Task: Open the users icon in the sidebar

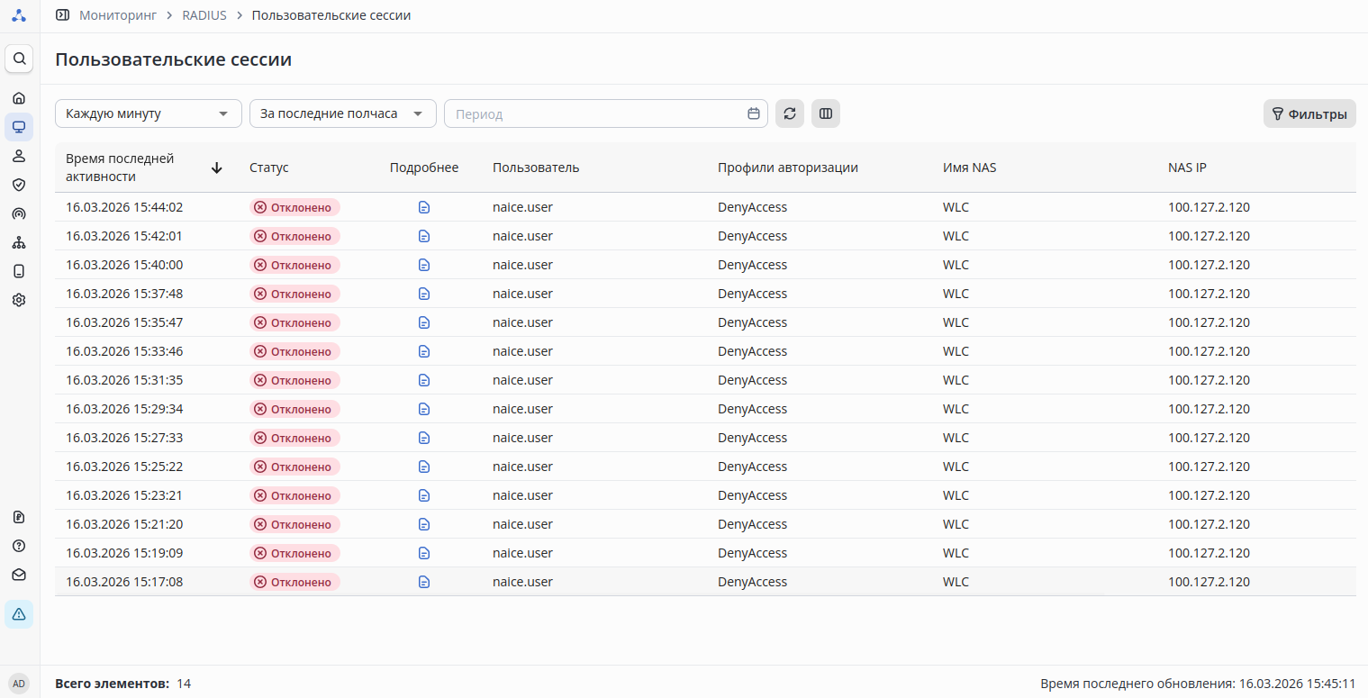Action: pos(19,156)
